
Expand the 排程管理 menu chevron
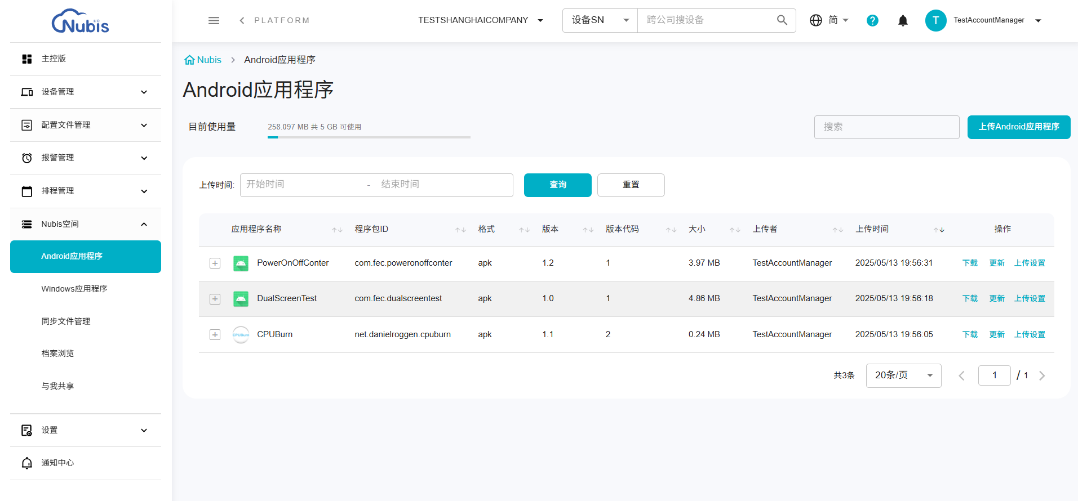click(x=144, y=191)
